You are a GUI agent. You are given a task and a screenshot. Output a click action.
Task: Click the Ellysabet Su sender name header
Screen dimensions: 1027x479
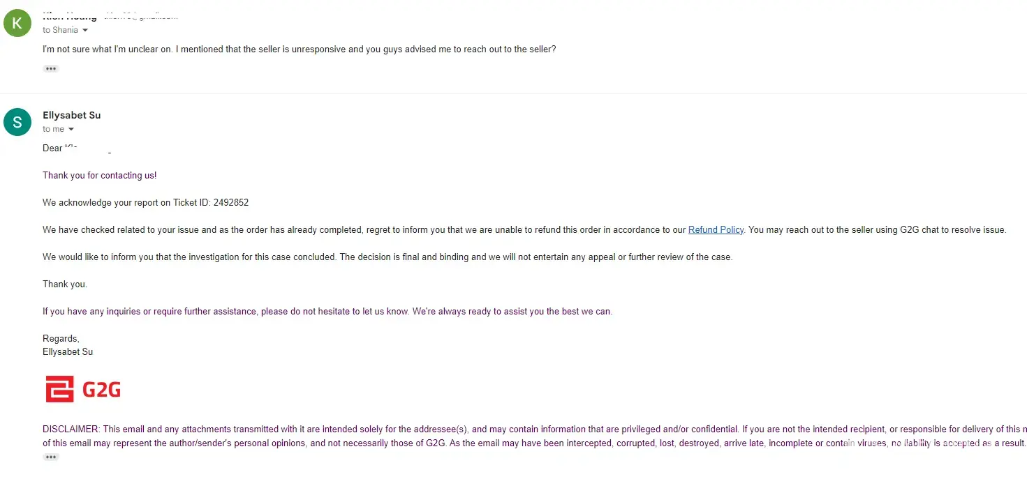tap(72, 115)
